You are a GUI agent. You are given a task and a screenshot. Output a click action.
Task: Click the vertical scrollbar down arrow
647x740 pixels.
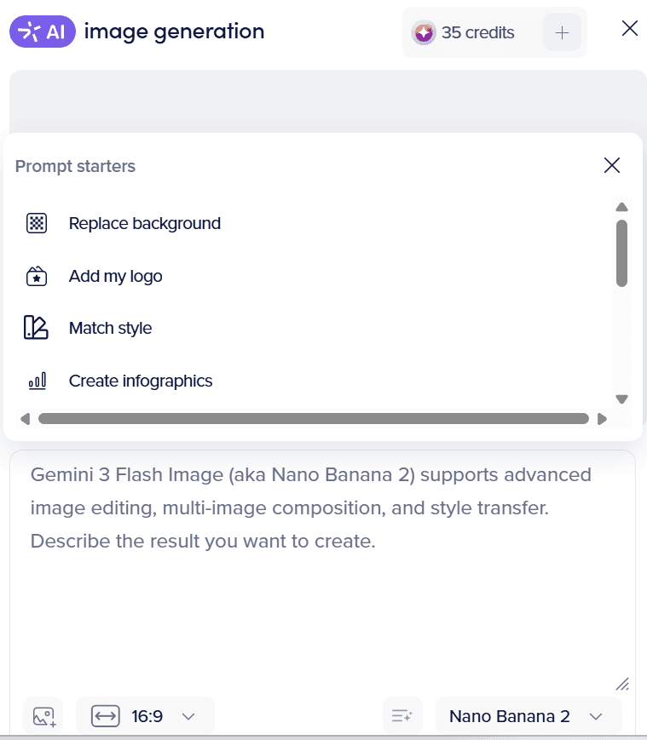click(621, 398)
